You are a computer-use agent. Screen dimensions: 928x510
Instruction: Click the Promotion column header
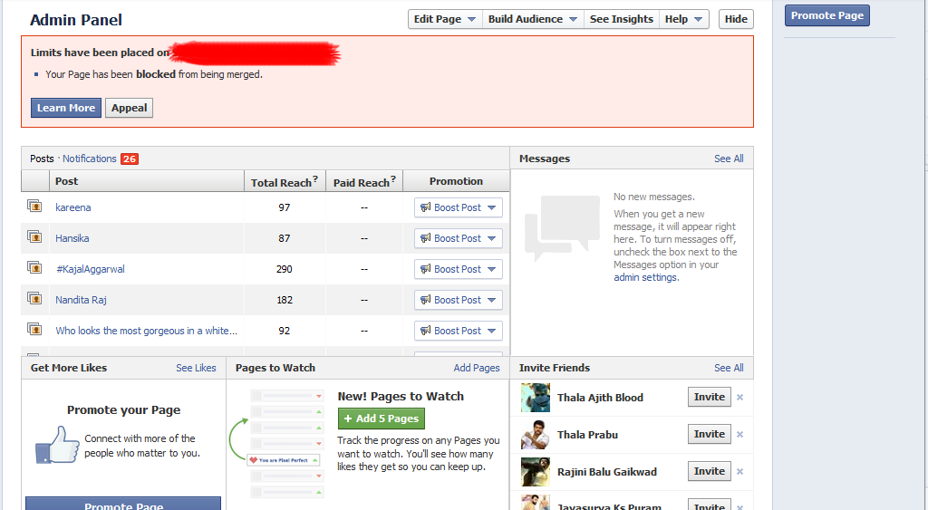pyautogui.click(x=456, y=181)
